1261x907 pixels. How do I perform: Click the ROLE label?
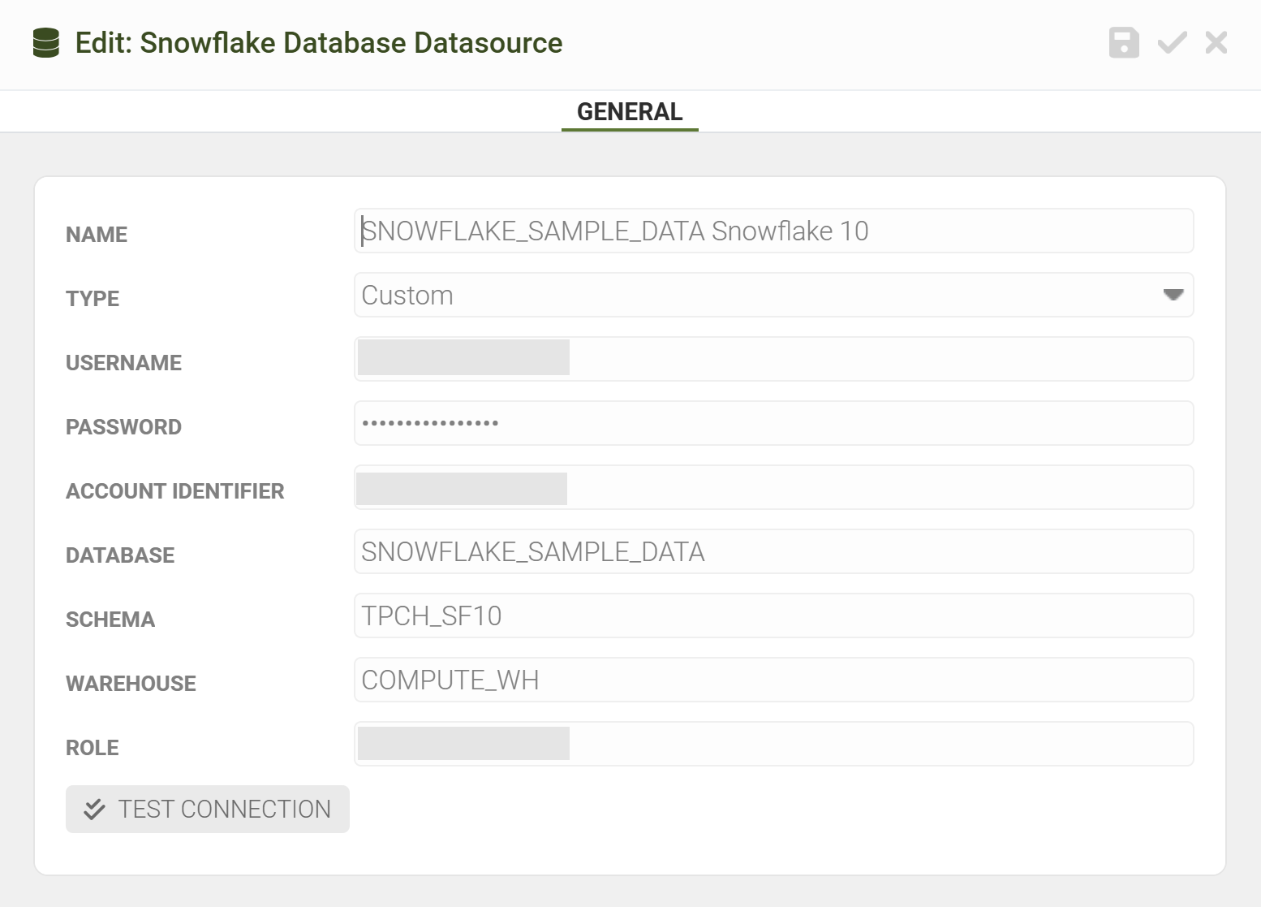click(93, 748)
